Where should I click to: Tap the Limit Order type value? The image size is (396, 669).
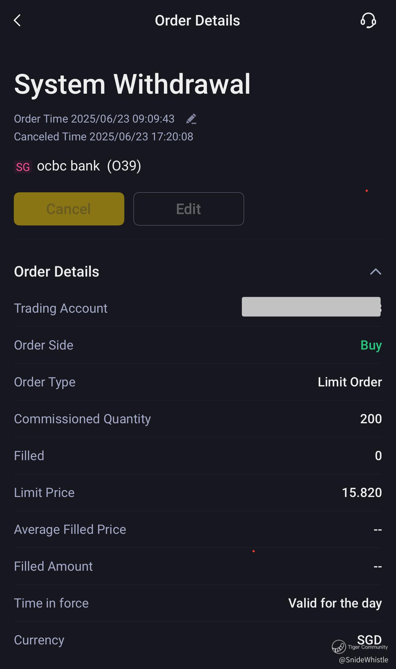click(x=350, y=382)
